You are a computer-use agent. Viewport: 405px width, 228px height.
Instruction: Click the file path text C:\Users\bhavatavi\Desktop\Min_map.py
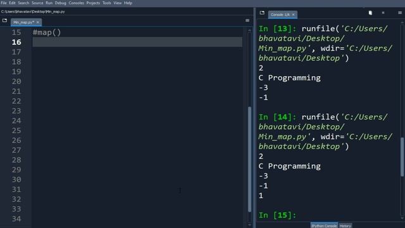[33, 11]
